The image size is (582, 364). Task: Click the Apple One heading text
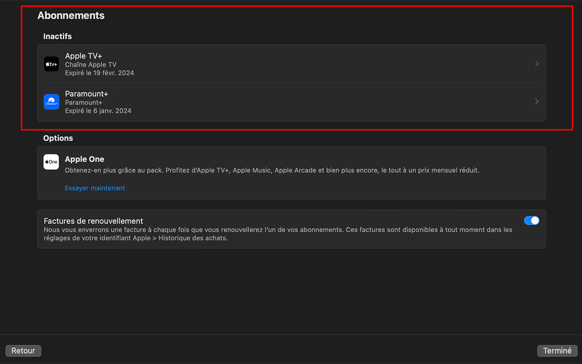[84, 159]
